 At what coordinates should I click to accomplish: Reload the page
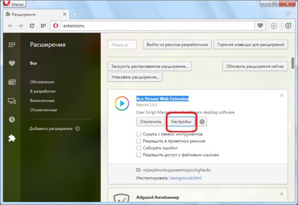(32, 26)
